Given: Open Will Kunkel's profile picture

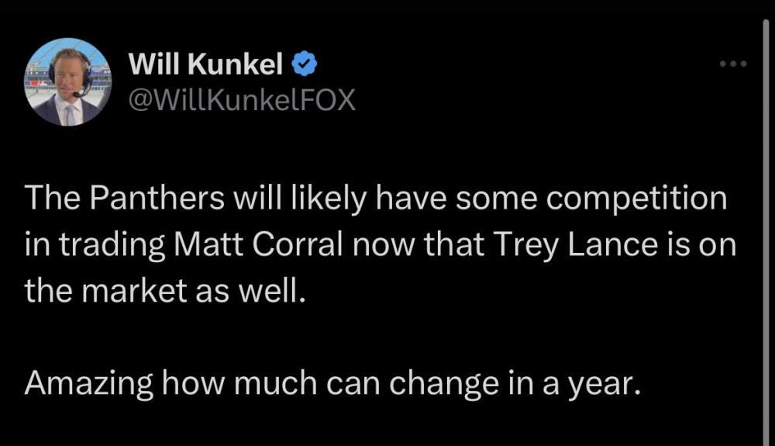Looking at the screenshot, I should click(69, 83).
